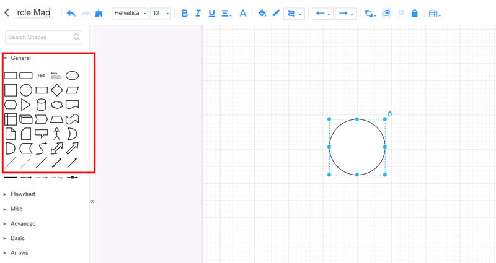Viewport: 496px width, 263px height.
Task: Toggle underline text formatting
Action: point(212,13)
